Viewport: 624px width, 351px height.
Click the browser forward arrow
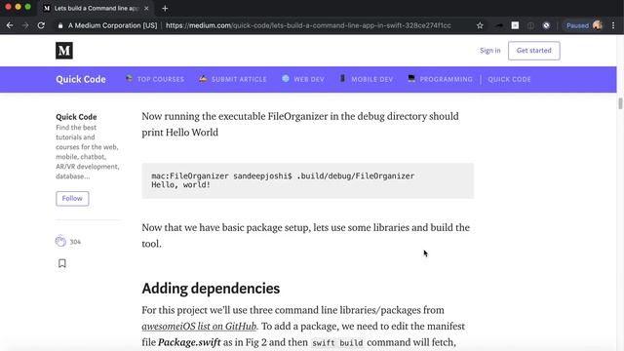tap(25, 25)
